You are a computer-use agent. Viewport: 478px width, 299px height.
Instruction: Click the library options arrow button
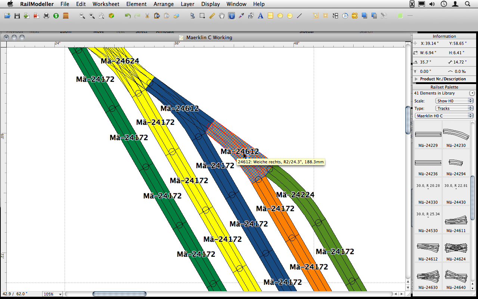(x=472, y=93)
